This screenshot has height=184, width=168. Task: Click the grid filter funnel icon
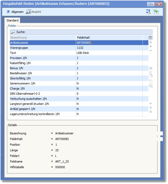pyautogui.click(x=151, y=86)
